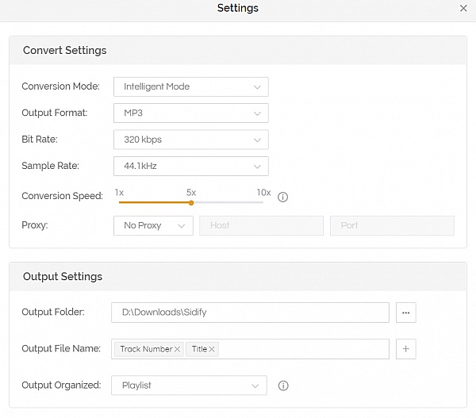Open the Bit Rate 320 kbps dropdown
The width and height of the screenshot is (476, 418).
coord(190,140)
